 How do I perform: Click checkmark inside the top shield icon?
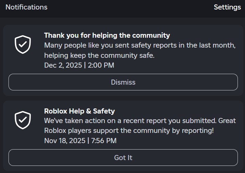coord(23,45)
